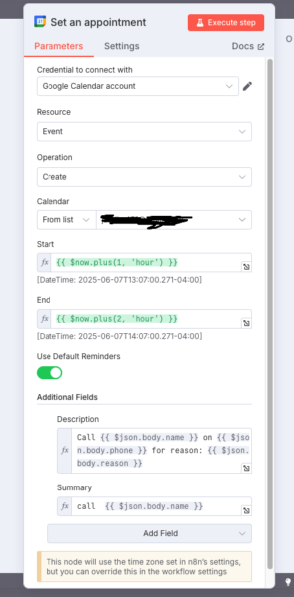Click the lightbulb icon at bottom corner

pyautogui.click(x=288, y=581)
